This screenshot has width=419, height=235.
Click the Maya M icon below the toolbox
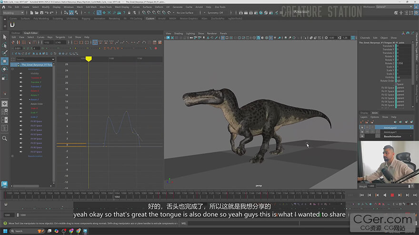(x=5, y=184)
